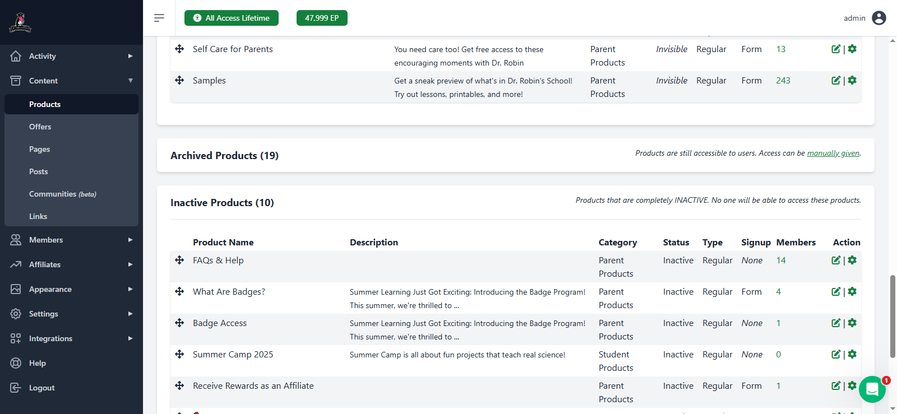Image resolution: width=897 pixels, height=414 pixels.
Task: Click edit icon for Summer Camp 2025
Action: pos(836,354)
